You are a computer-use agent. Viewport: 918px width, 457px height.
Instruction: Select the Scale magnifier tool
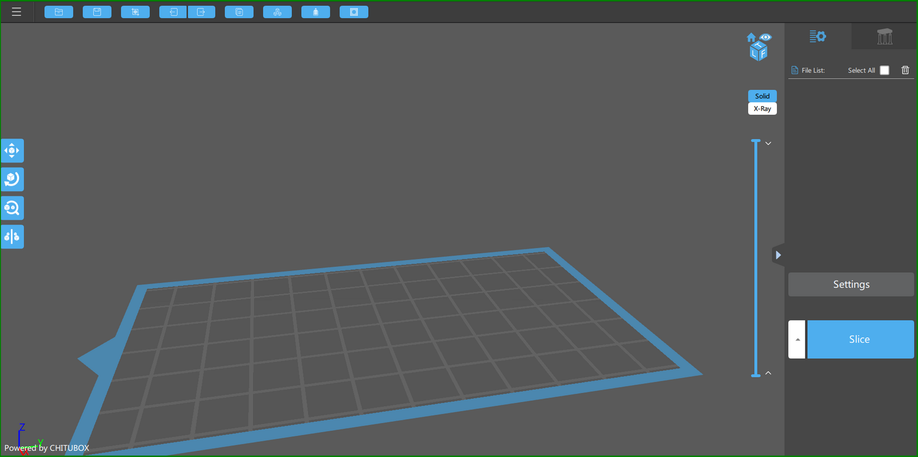tap(12, 208)
